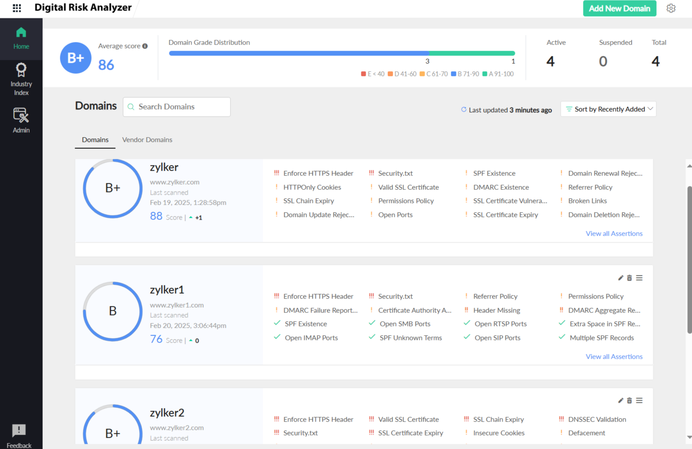Click the Add New Domain button
The image size is (692, 449).
click(619, 8)
